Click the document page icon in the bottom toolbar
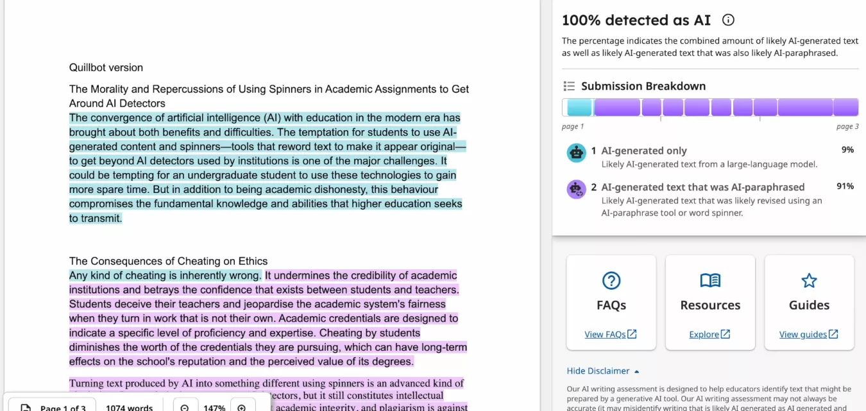 click(26, 407)
